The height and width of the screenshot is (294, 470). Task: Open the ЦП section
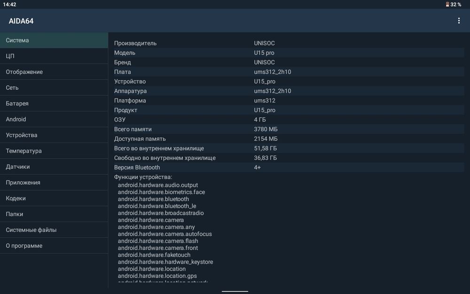(x=54, y=56)
